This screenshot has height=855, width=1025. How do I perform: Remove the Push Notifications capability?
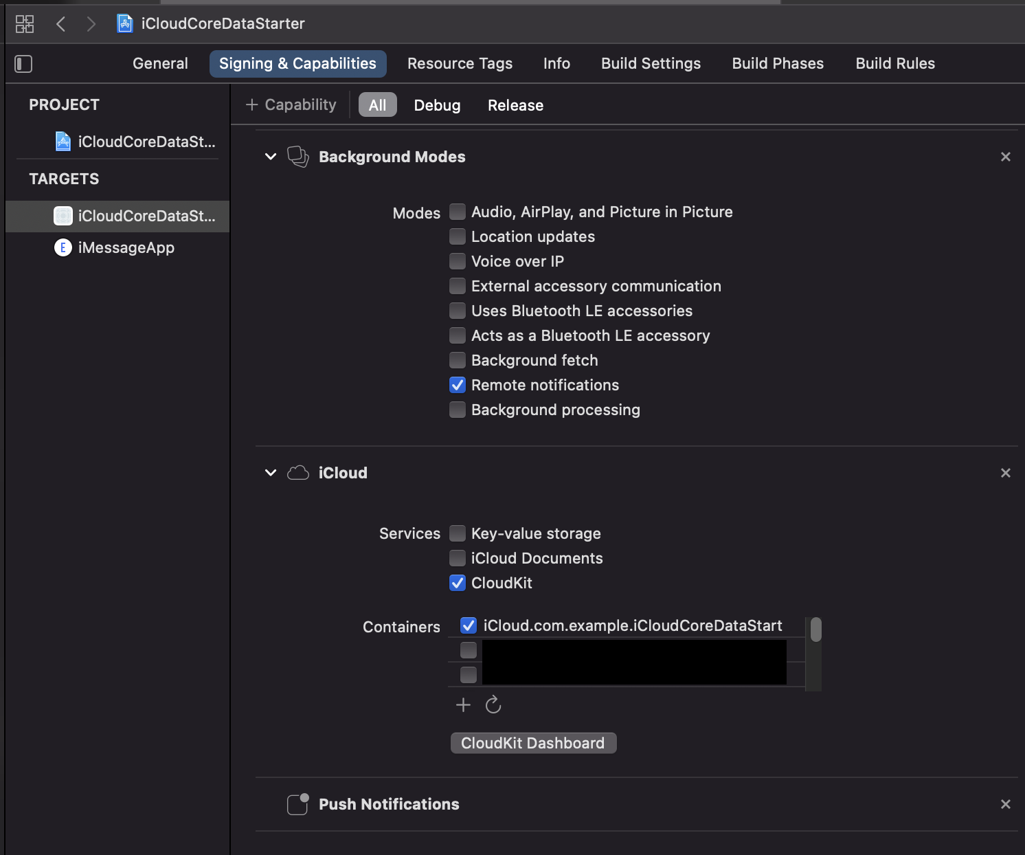pyautogui.click(x=1006, y=804)
